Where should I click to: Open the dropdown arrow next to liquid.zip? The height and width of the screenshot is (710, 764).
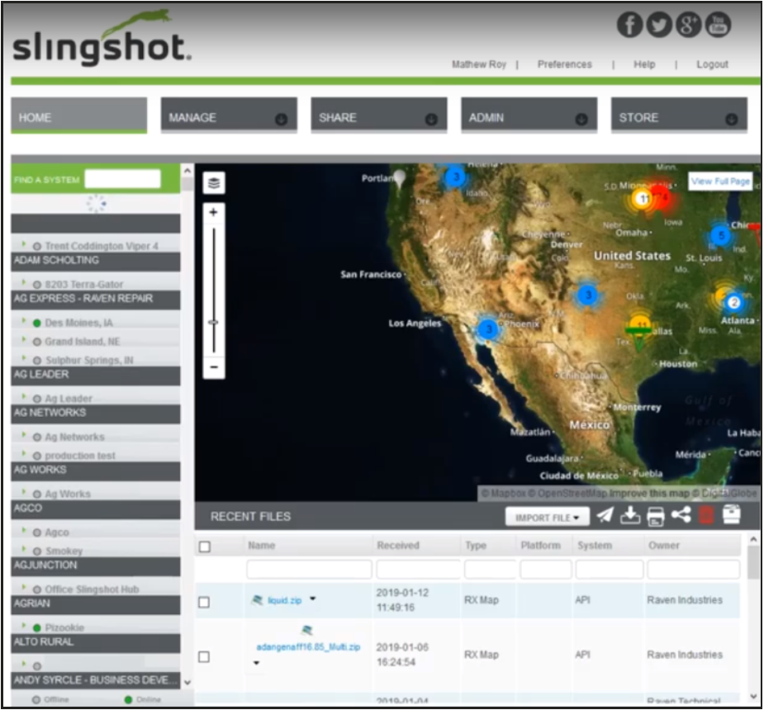(313, 599)
